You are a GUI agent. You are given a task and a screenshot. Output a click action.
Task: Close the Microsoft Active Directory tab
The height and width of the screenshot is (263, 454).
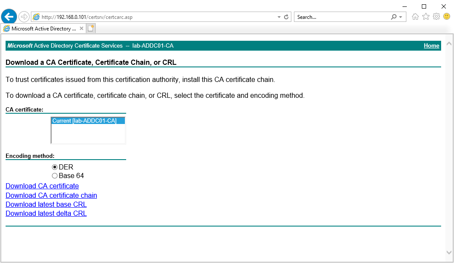pos(82,28)
